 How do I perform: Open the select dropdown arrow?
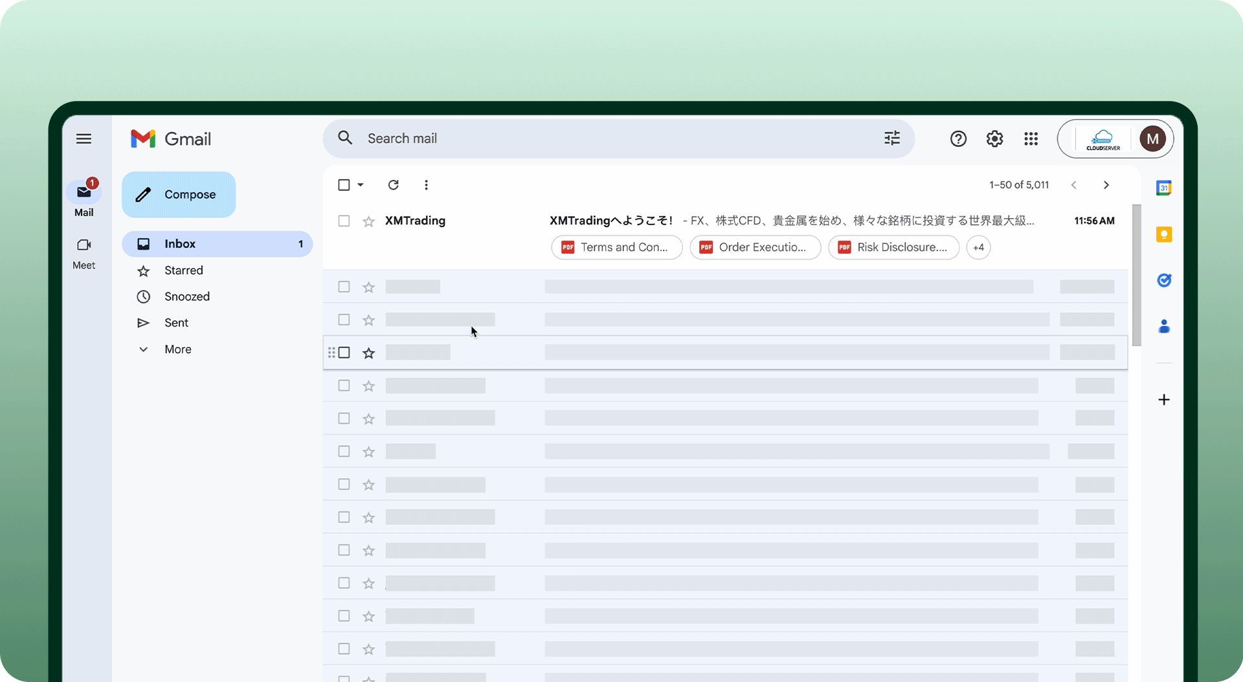tap(361, 185)
